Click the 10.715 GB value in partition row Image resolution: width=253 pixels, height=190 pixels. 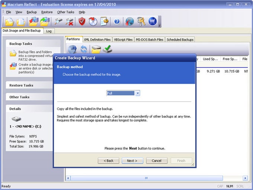click(232, 71)
